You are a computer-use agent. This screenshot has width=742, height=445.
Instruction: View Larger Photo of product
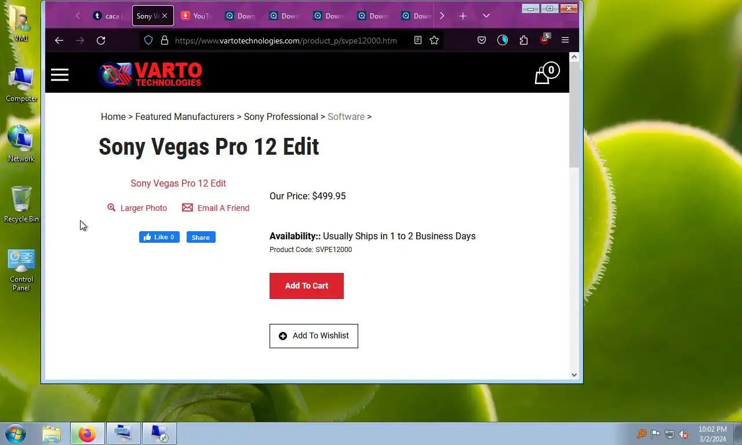tap(144, 208)
